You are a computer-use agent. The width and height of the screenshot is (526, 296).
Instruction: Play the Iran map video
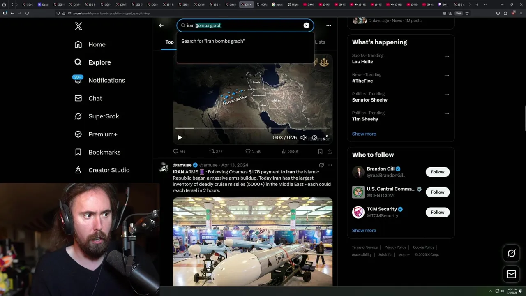pos(180,138)
